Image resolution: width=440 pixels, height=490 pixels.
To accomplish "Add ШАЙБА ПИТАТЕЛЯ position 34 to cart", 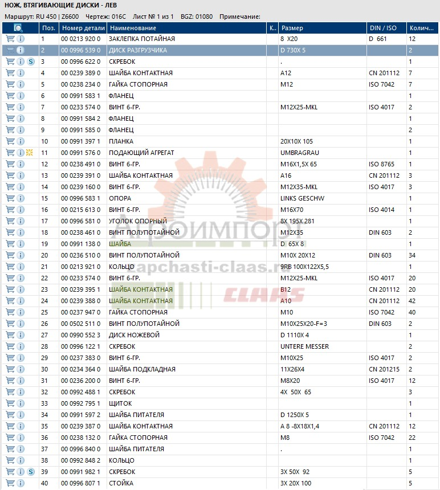I will point(10,415).
